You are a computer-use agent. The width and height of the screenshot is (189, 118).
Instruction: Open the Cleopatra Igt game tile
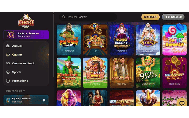point(95,40)
